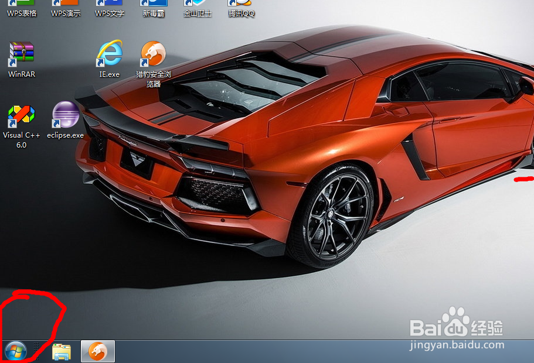Open the Windows Start menu orb
This screenshot has width=534, height=363.
click(16, 351)
